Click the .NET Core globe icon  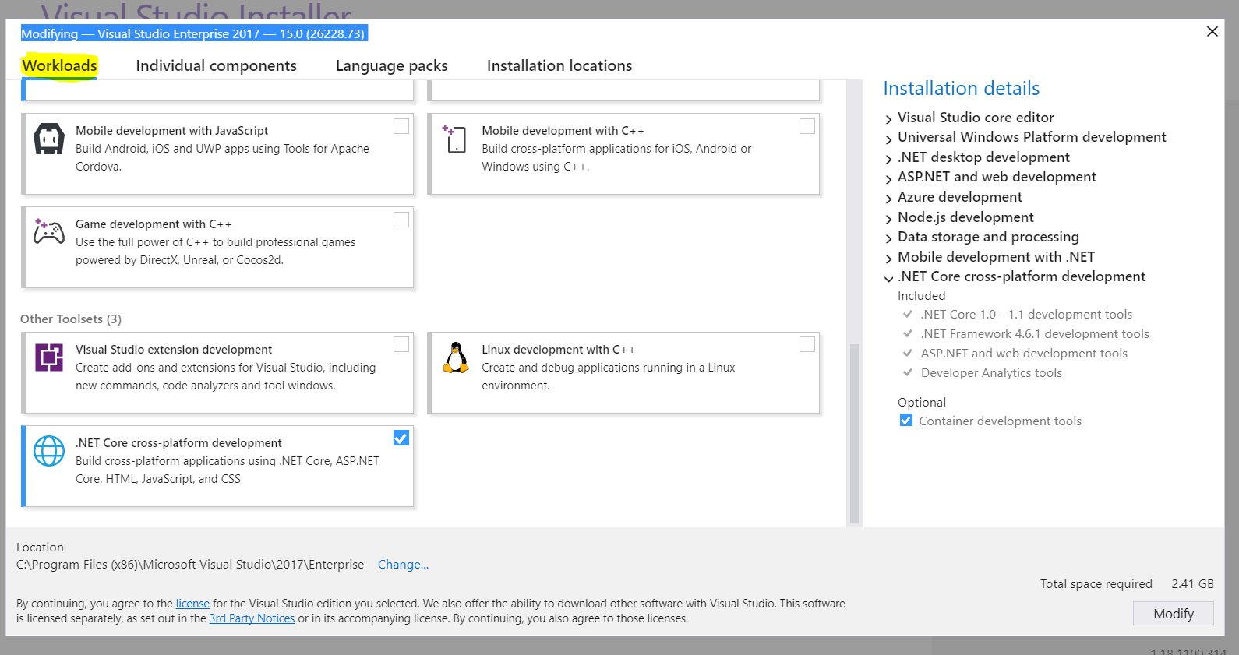pyautogui.click(x=49, y=451)
